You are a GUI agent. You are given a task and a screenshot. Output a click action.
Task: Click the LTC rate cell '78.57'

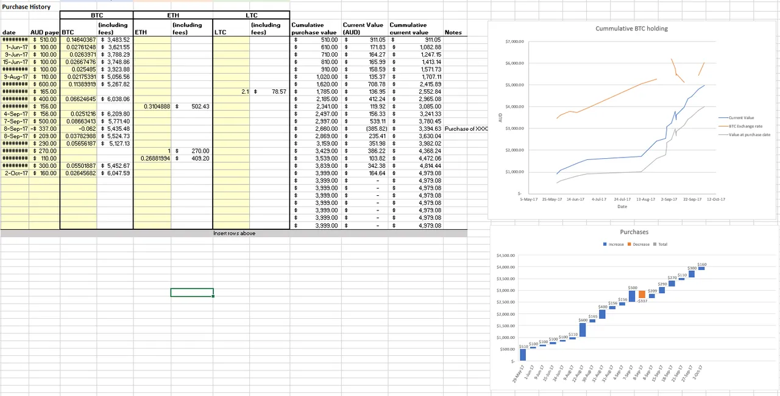[x=270, y=91]
